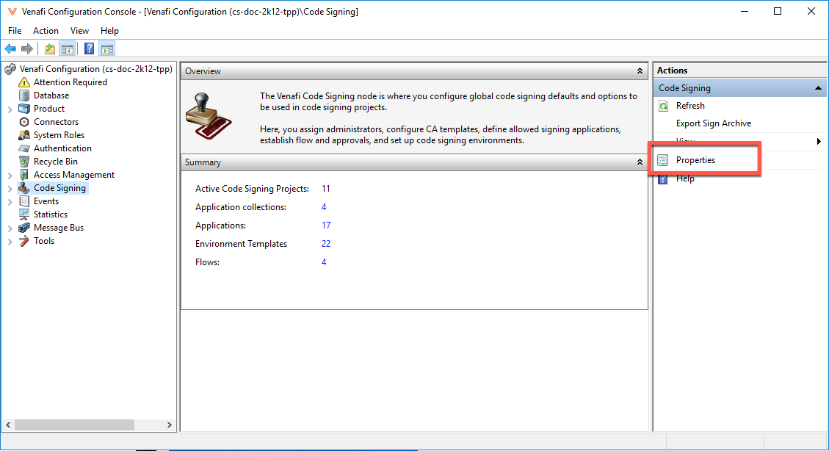Screen dimensions: 829x451
Task: Open the Action menu
Action: coord(46,31)
